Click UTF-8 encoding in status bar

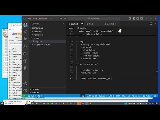pos(111,96)
